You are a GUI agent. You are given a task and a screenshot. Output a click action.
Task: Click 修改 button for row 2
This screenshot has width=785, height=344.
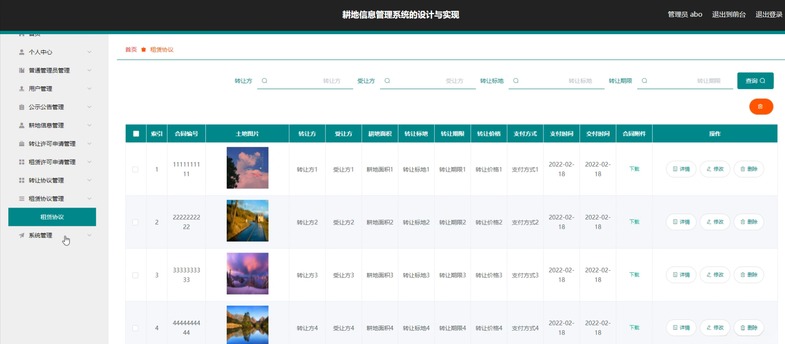pos(715,222)
